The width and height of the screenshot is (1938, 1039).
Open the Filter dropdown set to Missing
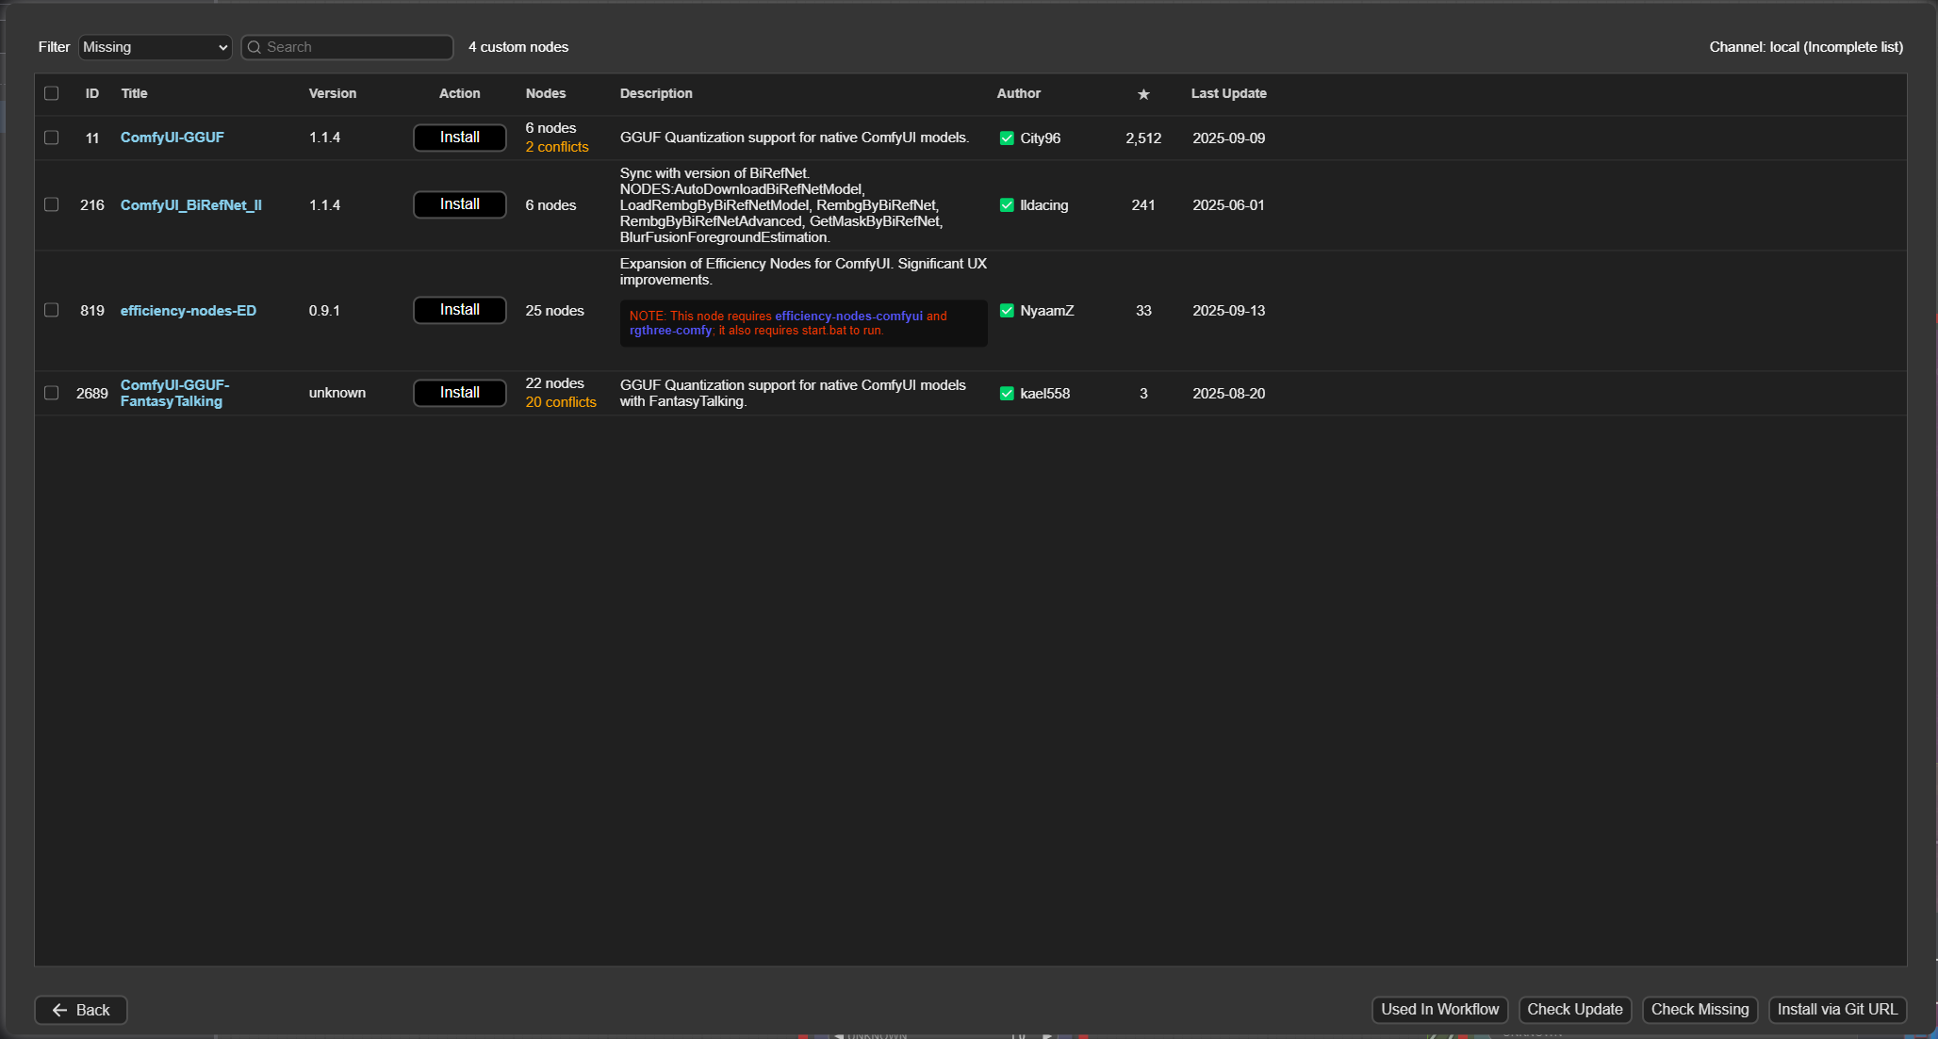pos(156,47)
